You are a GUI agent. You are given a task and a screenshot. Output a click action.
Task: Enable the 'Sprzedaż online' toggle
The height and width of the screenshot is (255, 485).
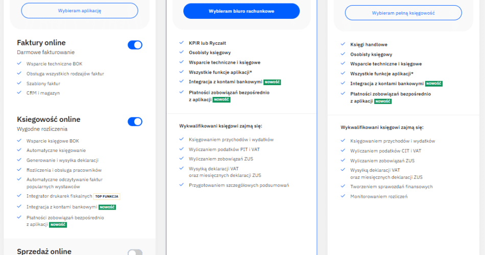tap(135, 252)
